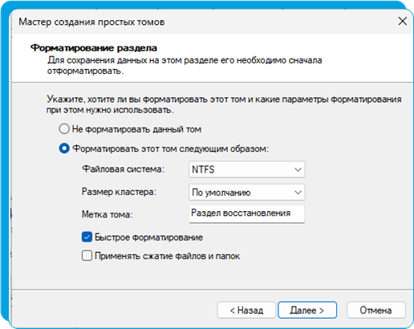Click the 'Файловая система:' label

pos(123,169)
